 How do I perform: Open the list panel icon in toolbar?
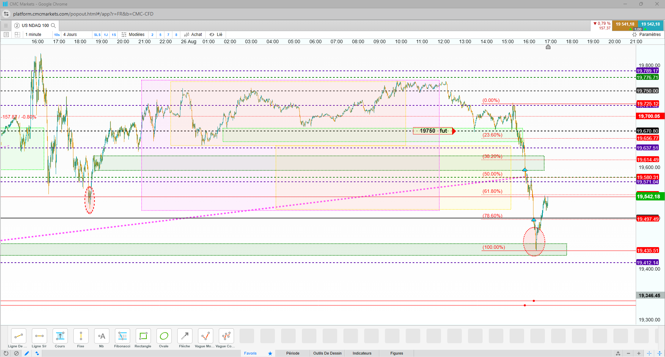pos(6,35)
